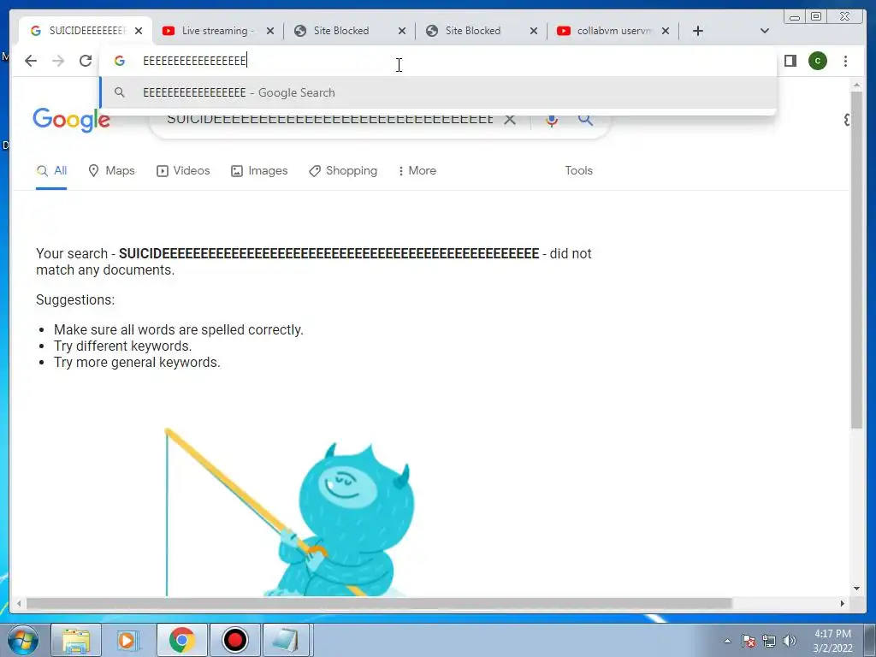Image resolution: width=876 pixels, height=657 pixels.
Task: Click the 'Suggestions:' heading text
Action: 75,300
